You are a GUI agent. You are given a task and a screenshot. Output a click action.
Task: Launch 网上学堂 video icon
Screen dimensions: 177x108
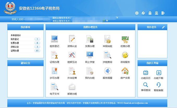(90, 55)
